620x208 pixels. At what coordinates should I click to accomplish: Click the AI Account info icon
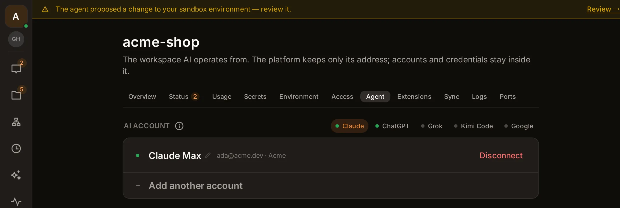pos(179,126)
